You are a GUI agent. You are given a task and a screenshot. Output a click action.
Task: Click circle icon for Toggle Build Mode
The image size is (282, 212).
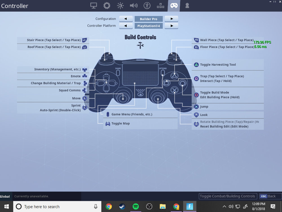pyautogui.click(x=196, y=95)
